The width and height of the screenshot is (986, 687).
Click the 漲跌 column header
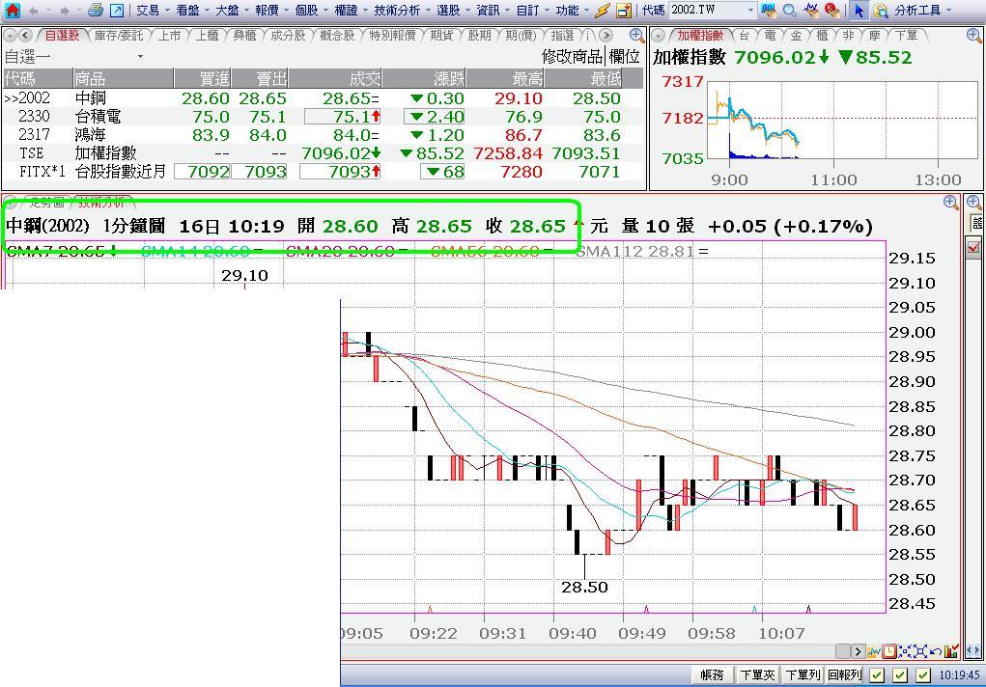tap(425, 78)
